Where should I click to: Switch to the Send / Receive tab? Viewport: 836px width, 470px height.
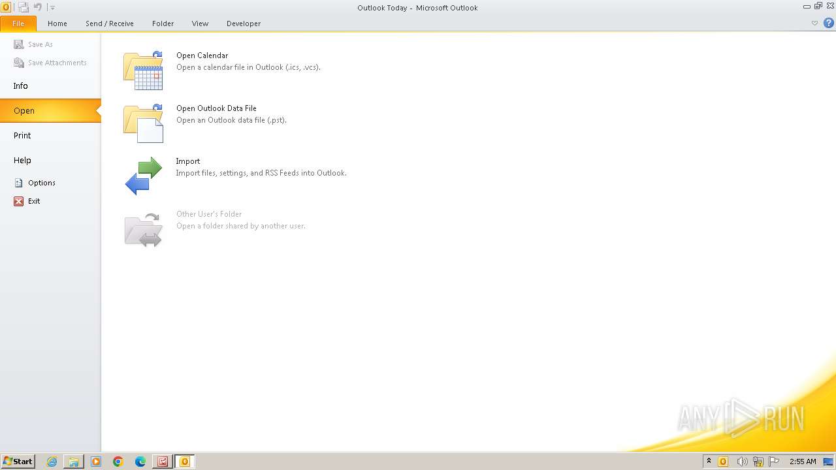[x=110, y=23]
